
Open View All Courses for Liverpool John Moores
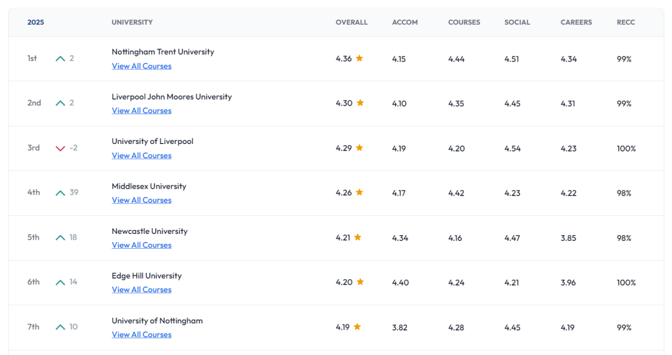(141, 110)
